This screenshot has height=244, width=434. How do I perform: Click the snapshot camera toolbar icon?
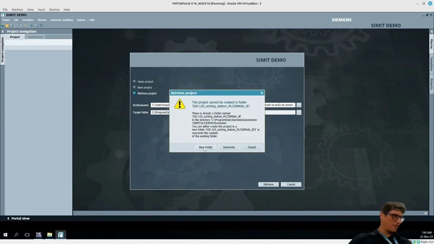click(x=36, y=25)
